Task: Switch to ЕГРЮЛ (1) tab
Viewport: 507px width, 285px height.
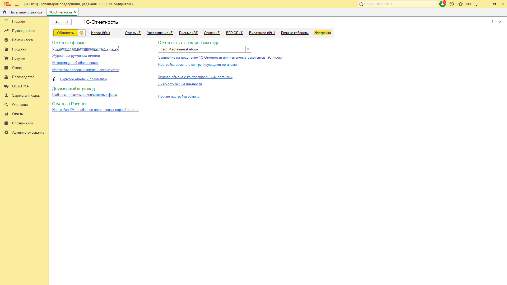Action: (235, 33)
